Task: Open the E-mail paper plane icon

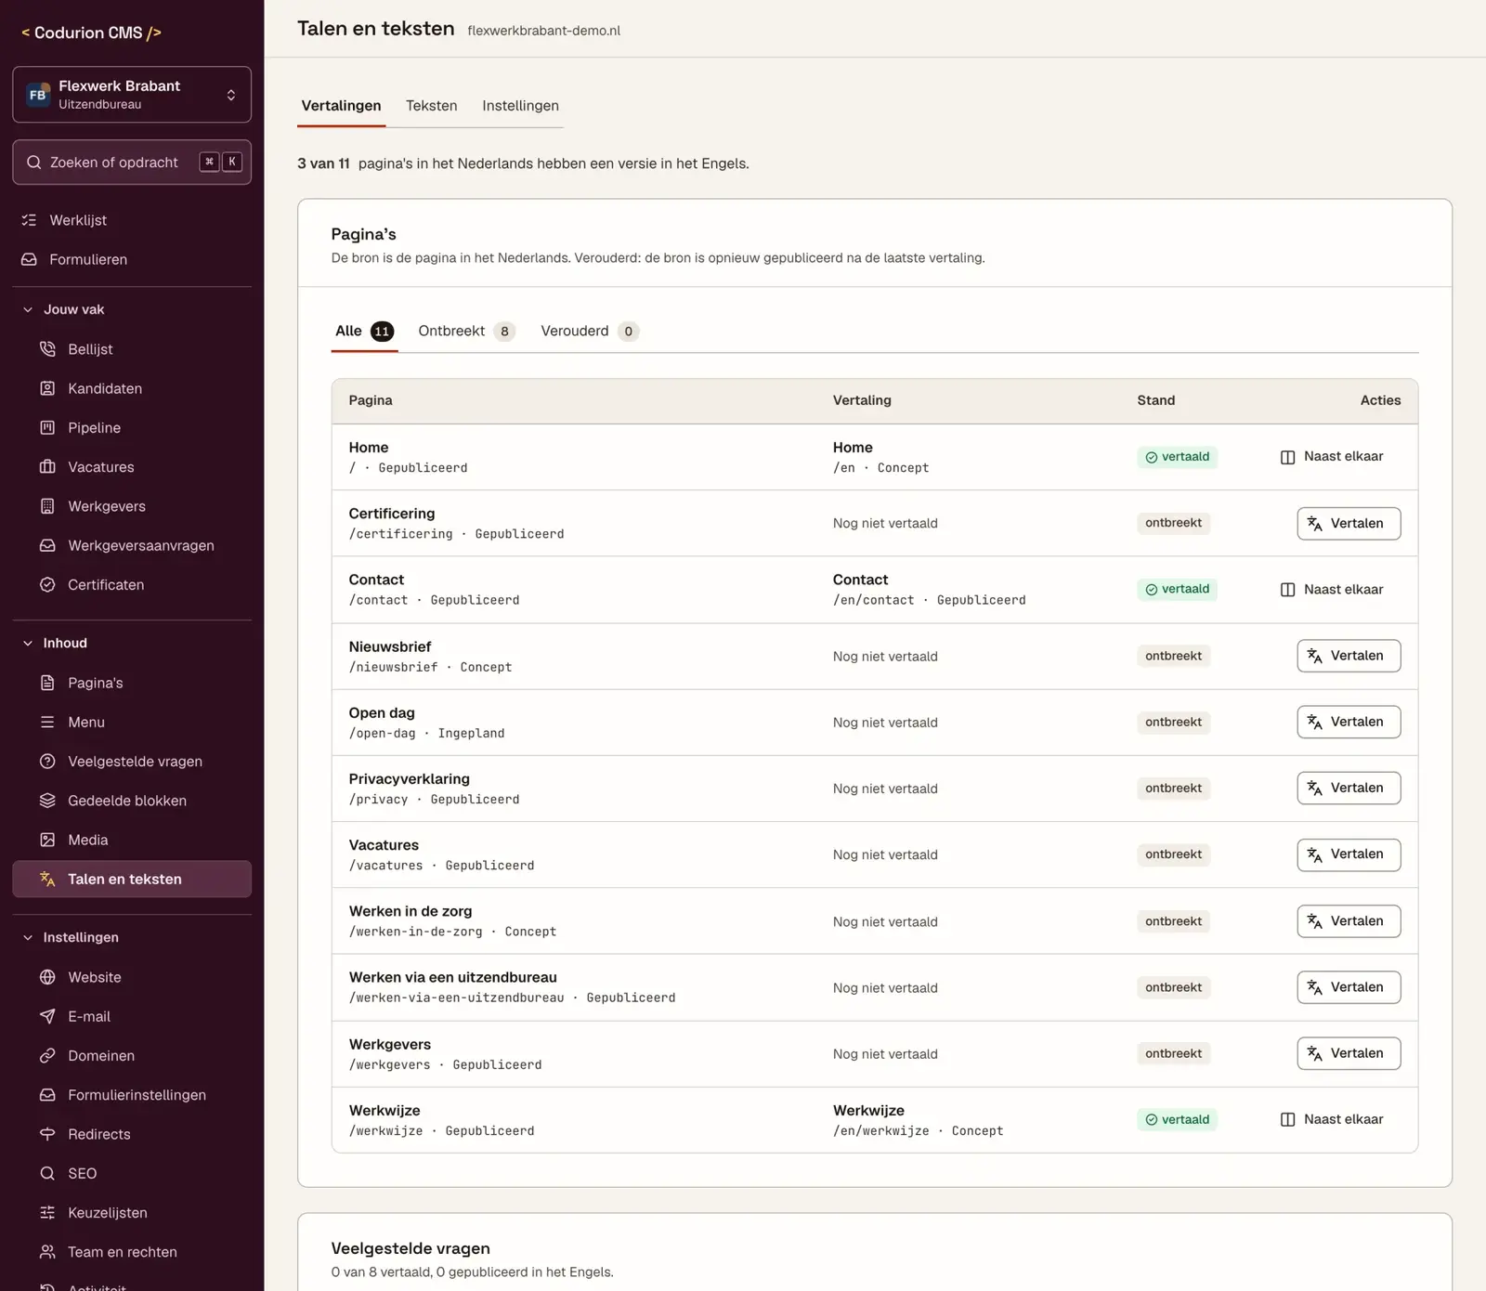Action: [x=47, y=1016]
